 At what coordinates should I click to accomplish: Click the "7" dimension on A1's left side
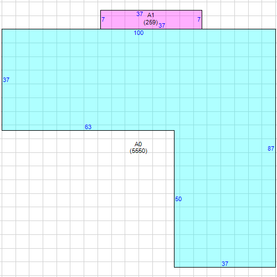tap(103, 19)
